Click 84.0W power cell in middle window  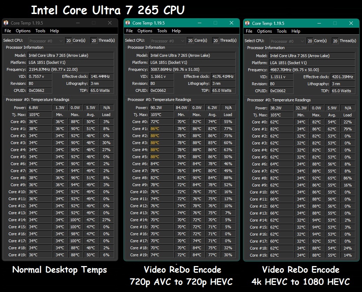[x=181, y=108]
